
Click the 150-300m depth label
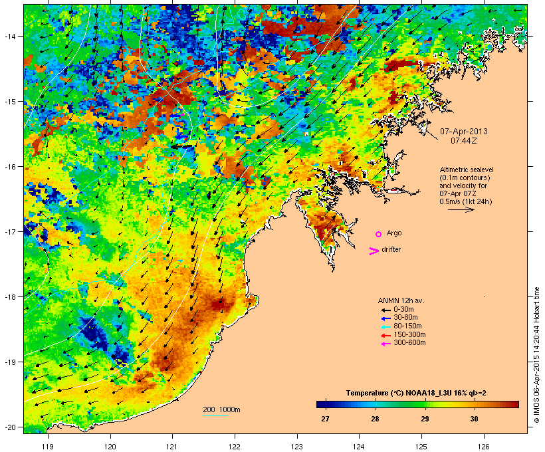coord(409,335)
